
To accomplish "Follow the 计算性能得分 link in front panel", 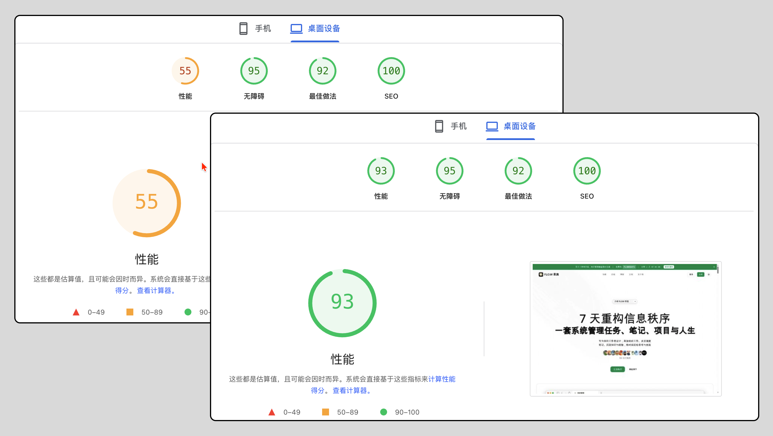I will tap(441, 379).
